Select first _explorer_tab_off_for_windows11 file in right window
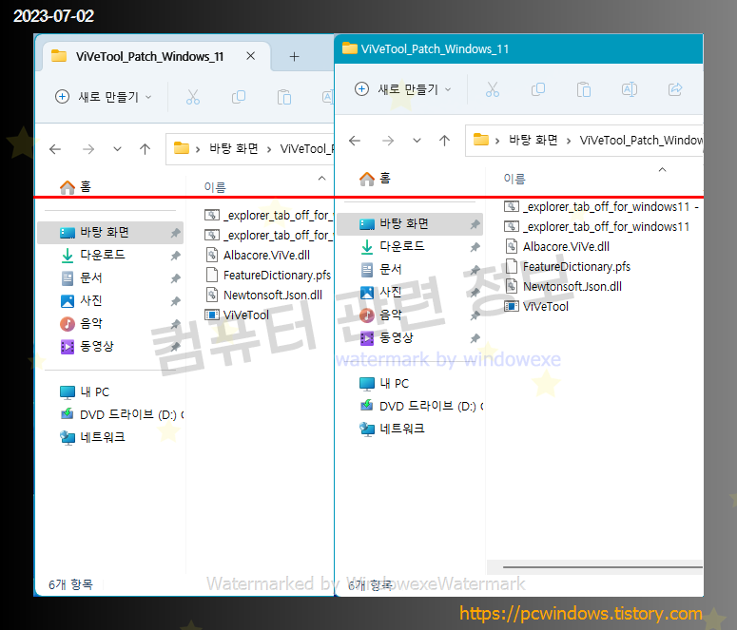737x630 pixels. (602, 207)
